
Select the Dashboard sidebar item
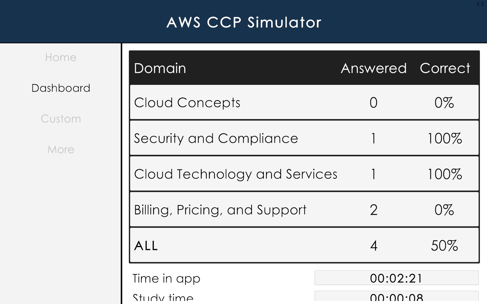[61, 88]
